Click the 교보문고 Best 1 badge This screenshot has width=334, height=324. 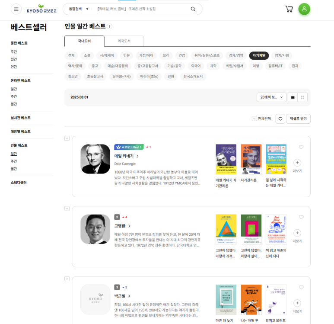(129, 147)
